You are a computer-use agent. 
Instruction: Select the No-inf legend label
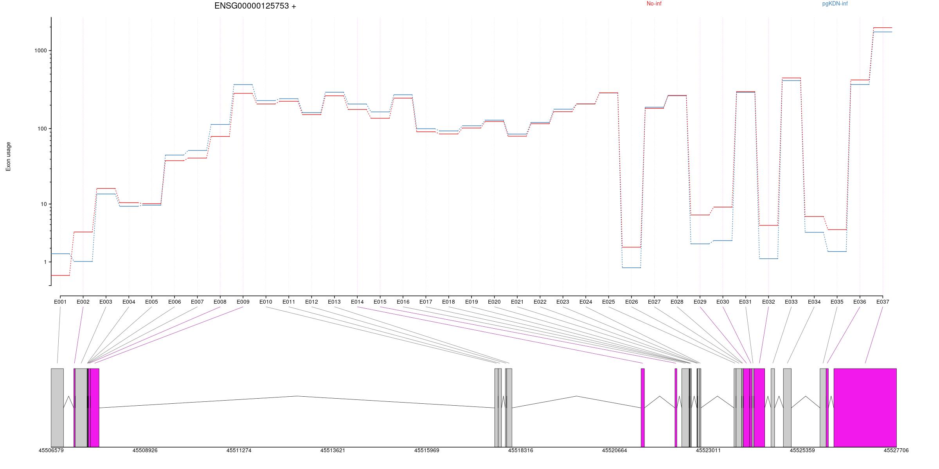654,4
